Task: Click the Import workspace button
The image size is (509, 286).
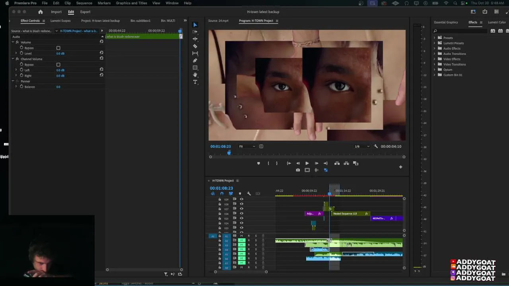Action: [56, 12]
